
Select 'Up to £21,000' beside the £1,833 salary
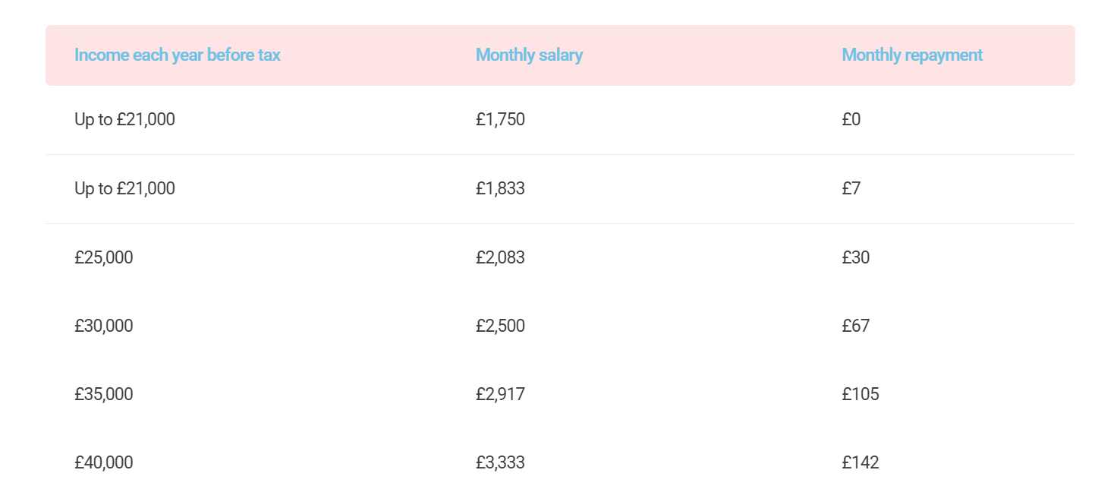(x=124, y=188)
